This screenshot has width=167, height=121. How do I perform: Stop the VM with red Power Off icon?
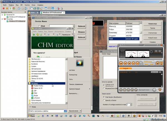pyautogui.click(x=4, y=8)
